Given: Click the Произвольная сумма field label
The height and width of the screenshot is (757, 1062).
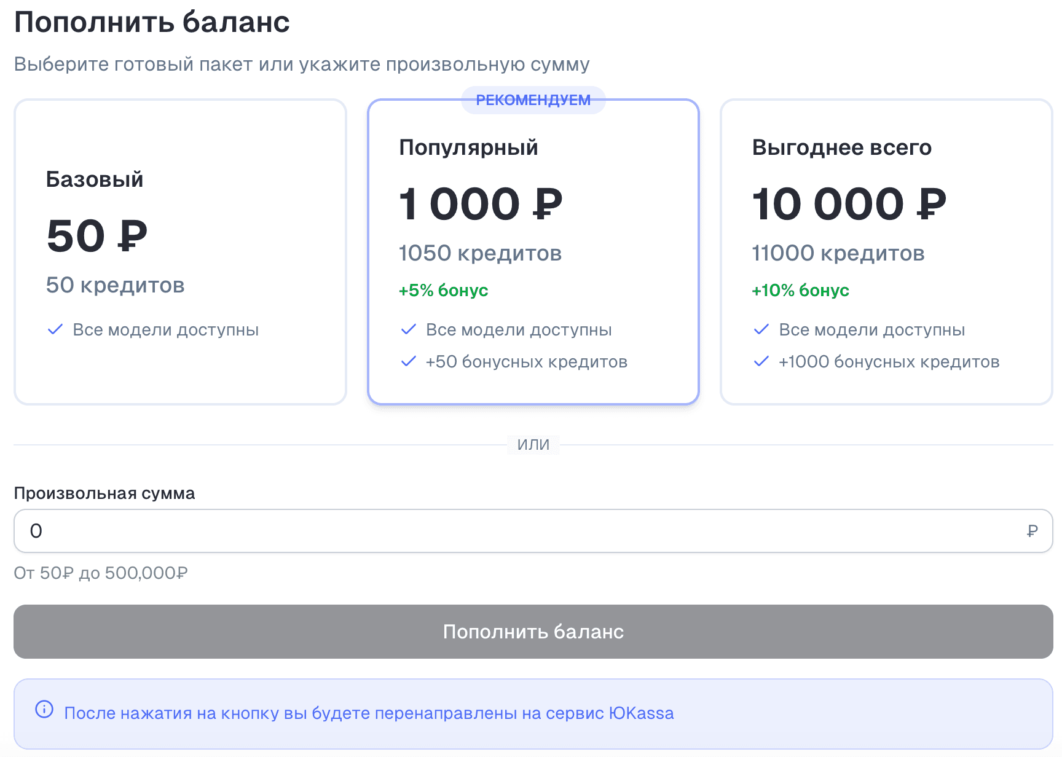Looking at the screenshot, I should pyautogui.click(x=104, y=493).
